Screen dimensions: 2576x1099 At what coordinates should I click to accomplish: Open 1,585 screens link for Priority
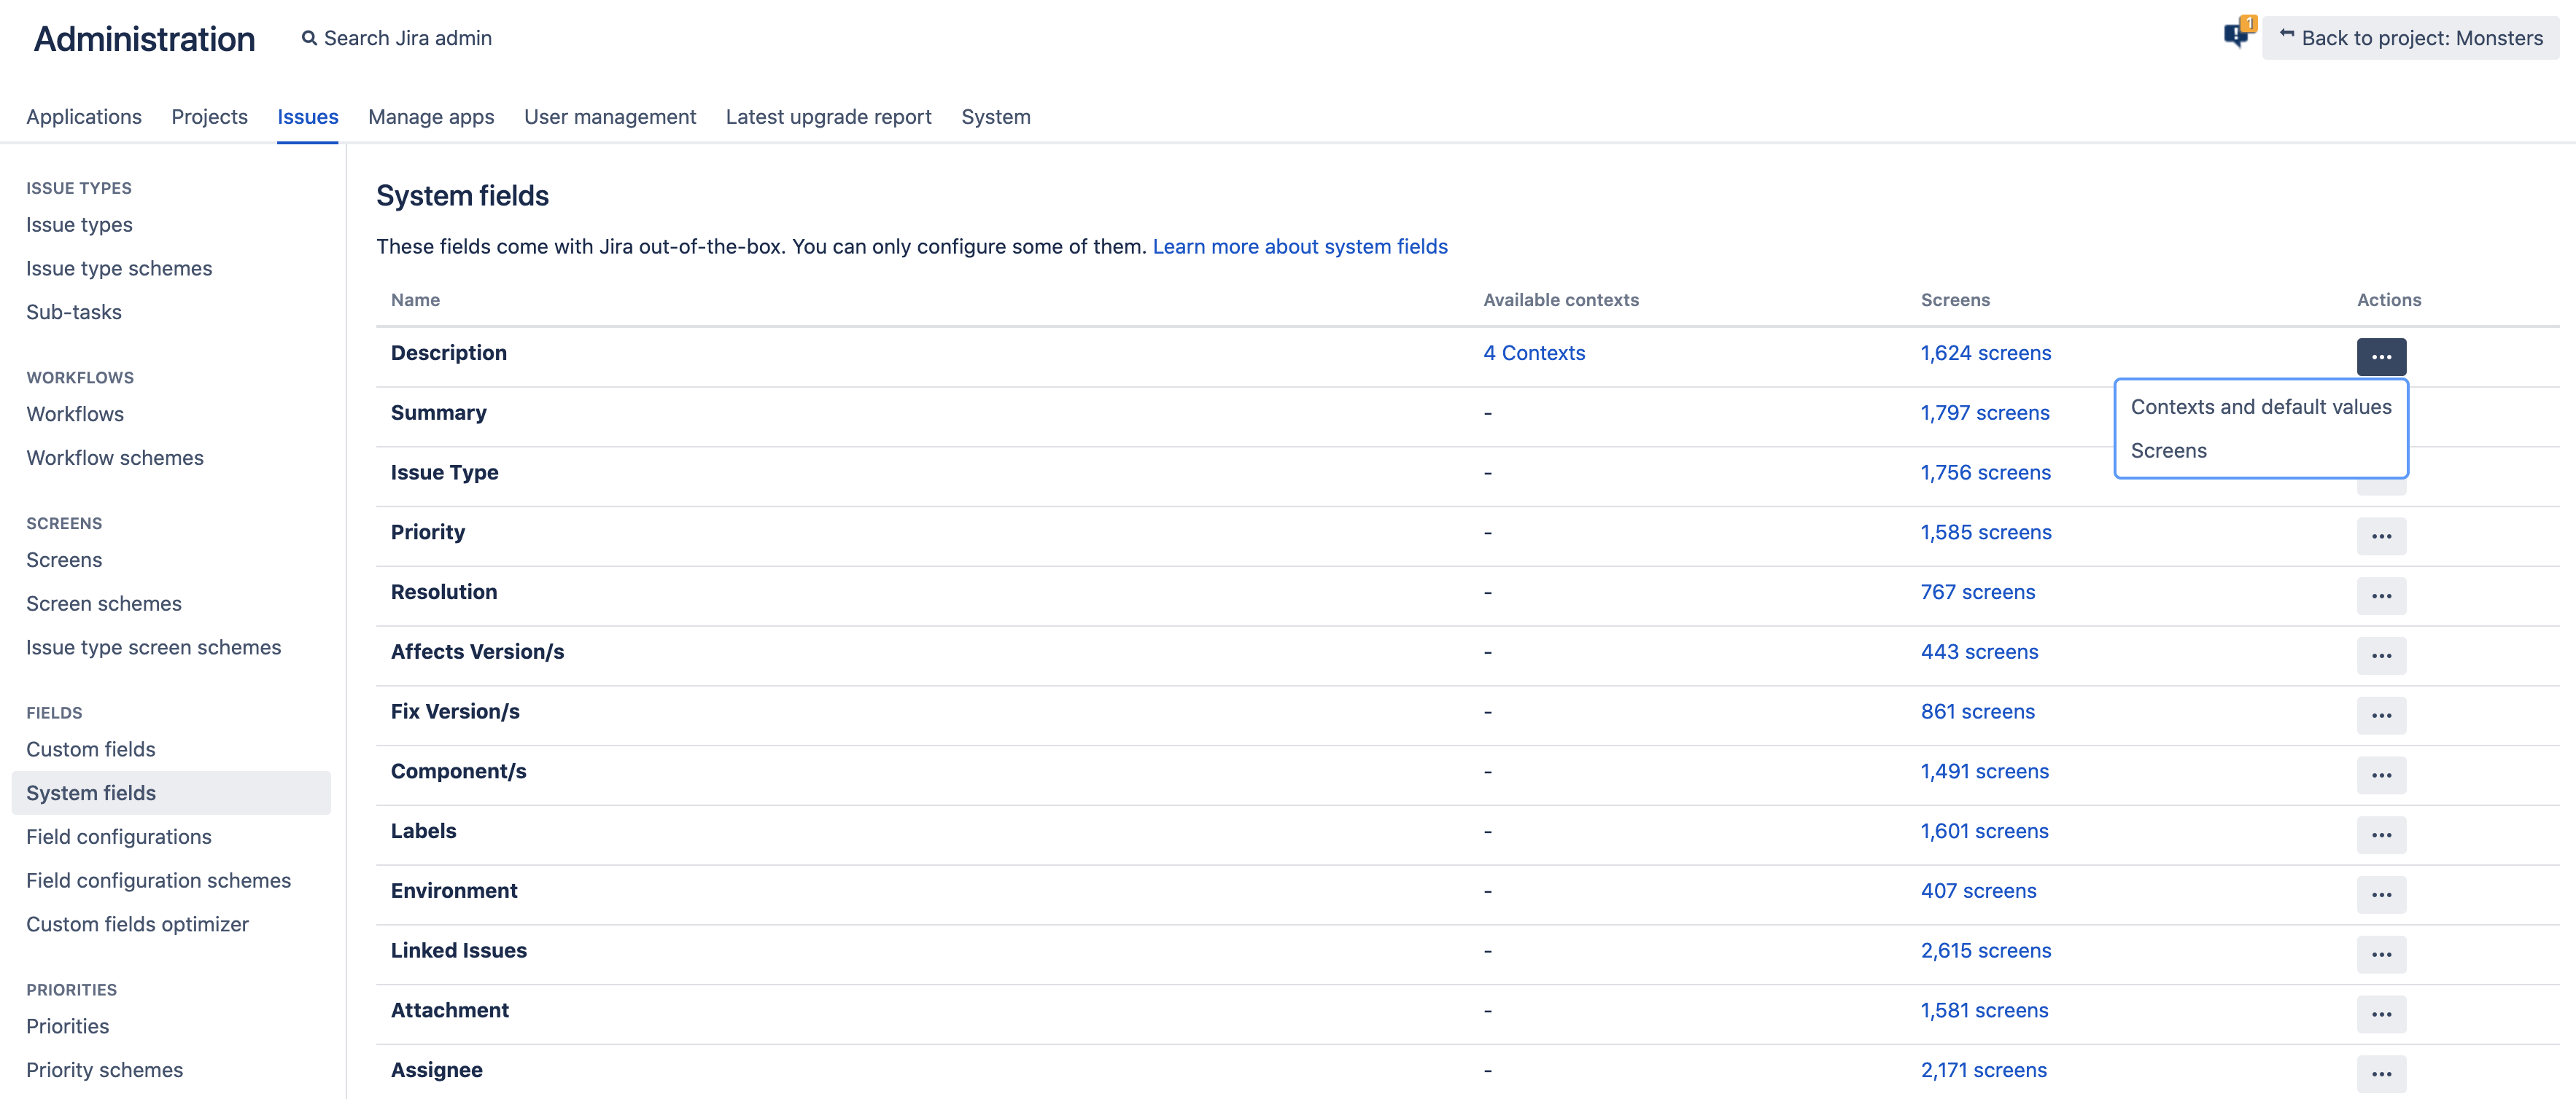click(x=1985, y=533)
